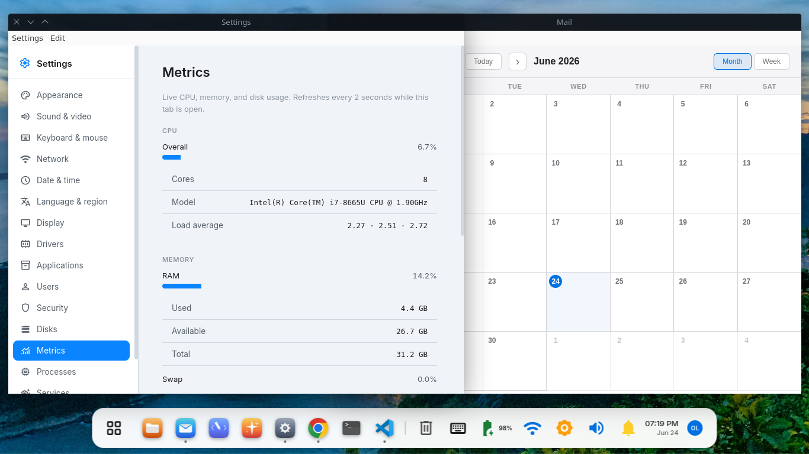
Task: Click the Metrics chart icon in sidebar
Action: 25,351
